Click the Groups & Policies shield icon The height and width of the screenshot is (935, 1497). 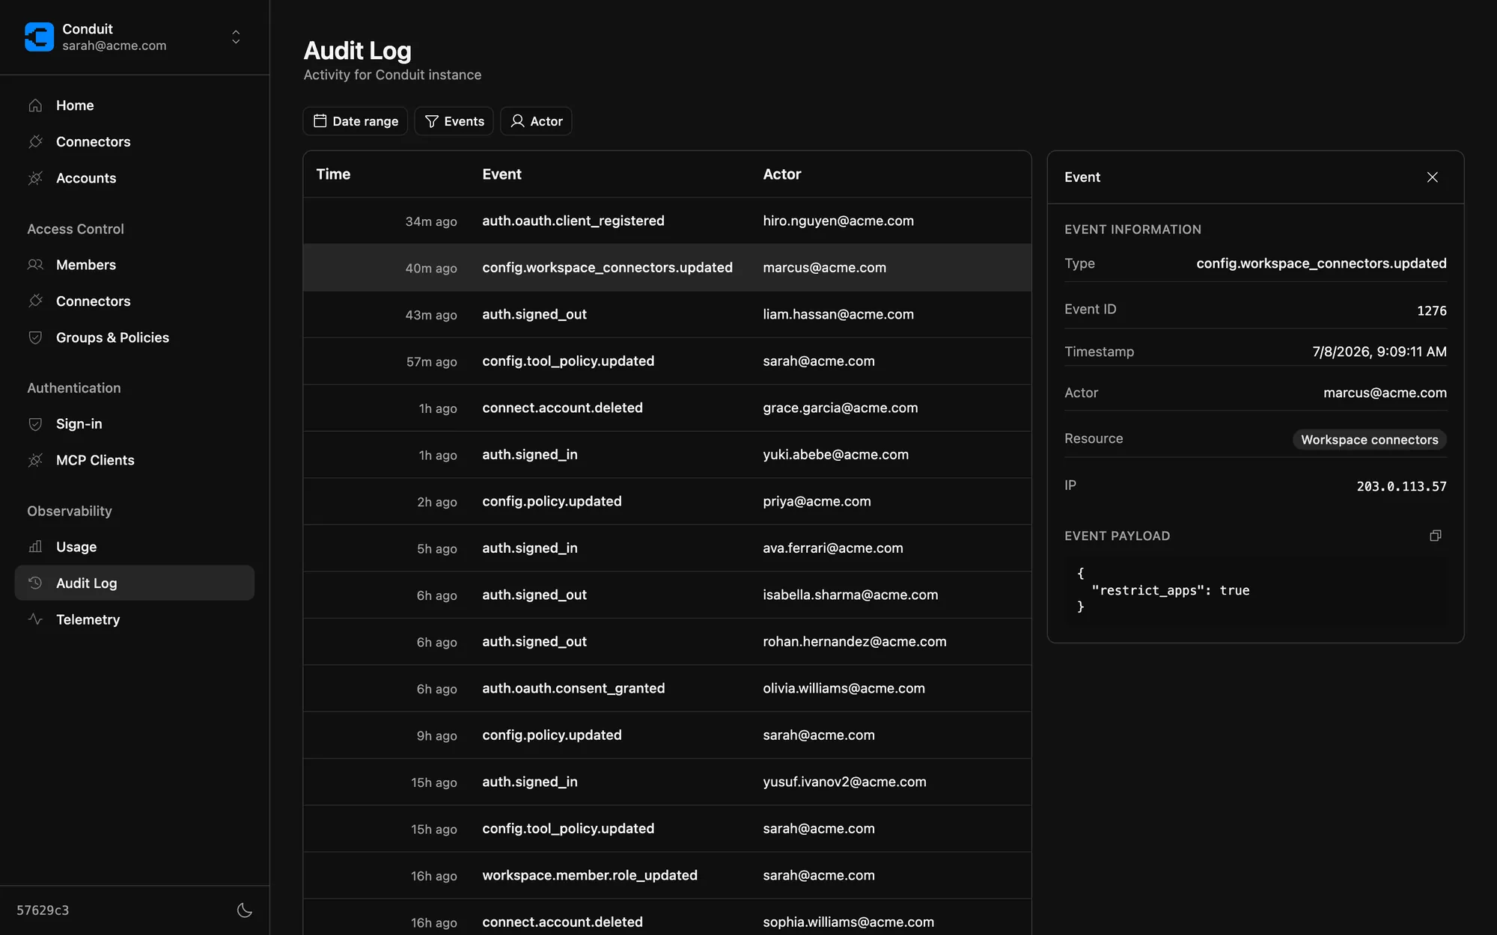35,337
